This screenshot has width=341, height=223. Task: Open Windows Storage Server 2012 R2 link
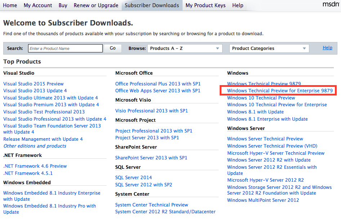[279, 190]
